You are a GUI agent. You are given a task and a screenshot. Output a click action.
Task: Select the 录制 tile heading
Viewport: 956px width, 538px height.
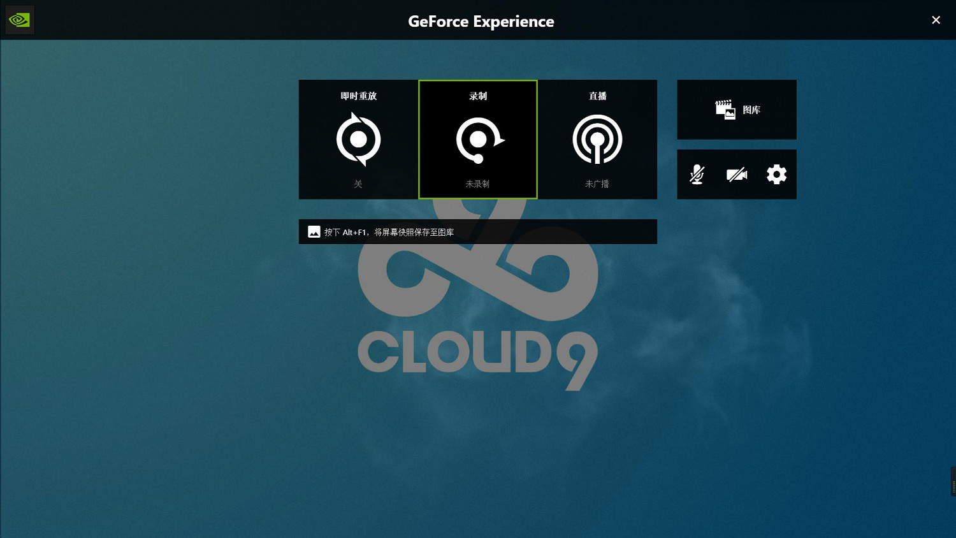point(478,96)
